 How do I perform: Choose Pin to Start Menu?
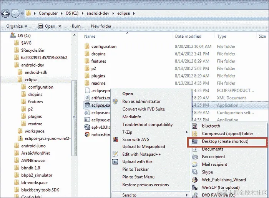(x=138, y=177)
